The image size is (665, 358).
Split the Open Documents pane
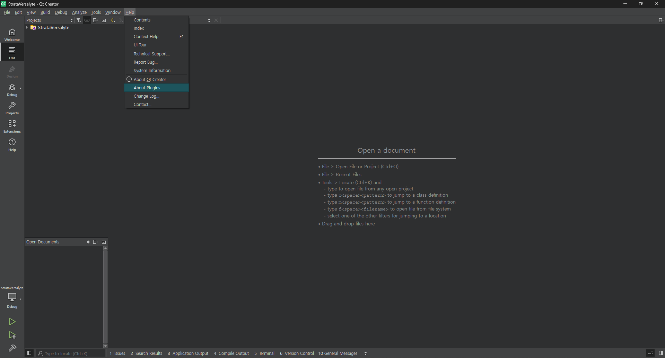click(x=95, y=242)
